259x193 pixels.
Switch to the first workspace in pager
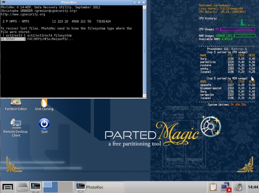(51, 187)
